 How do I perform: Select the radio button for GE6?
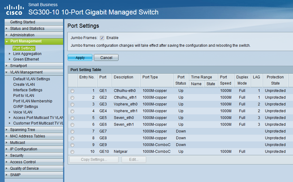pos(72,125)
